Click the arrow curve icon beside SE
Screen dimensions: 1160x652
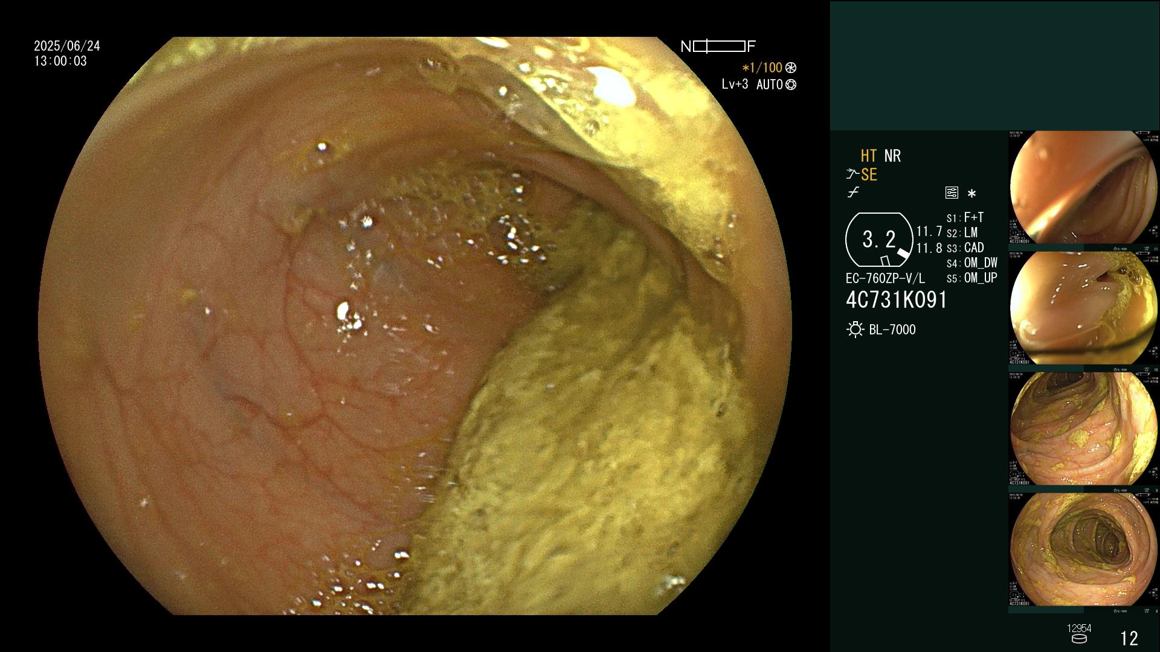[852, 174]
